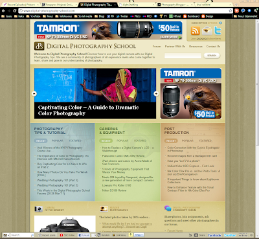Switch to the Photography Blogger browser tab
This screenshot has height=239, width=259.
click(x=175, y=5)
